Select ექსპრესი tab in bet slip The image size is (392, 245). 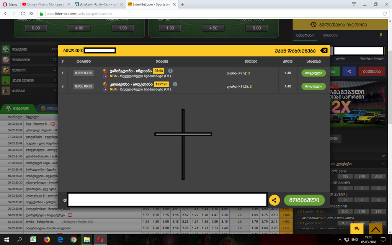pos(305,35)
